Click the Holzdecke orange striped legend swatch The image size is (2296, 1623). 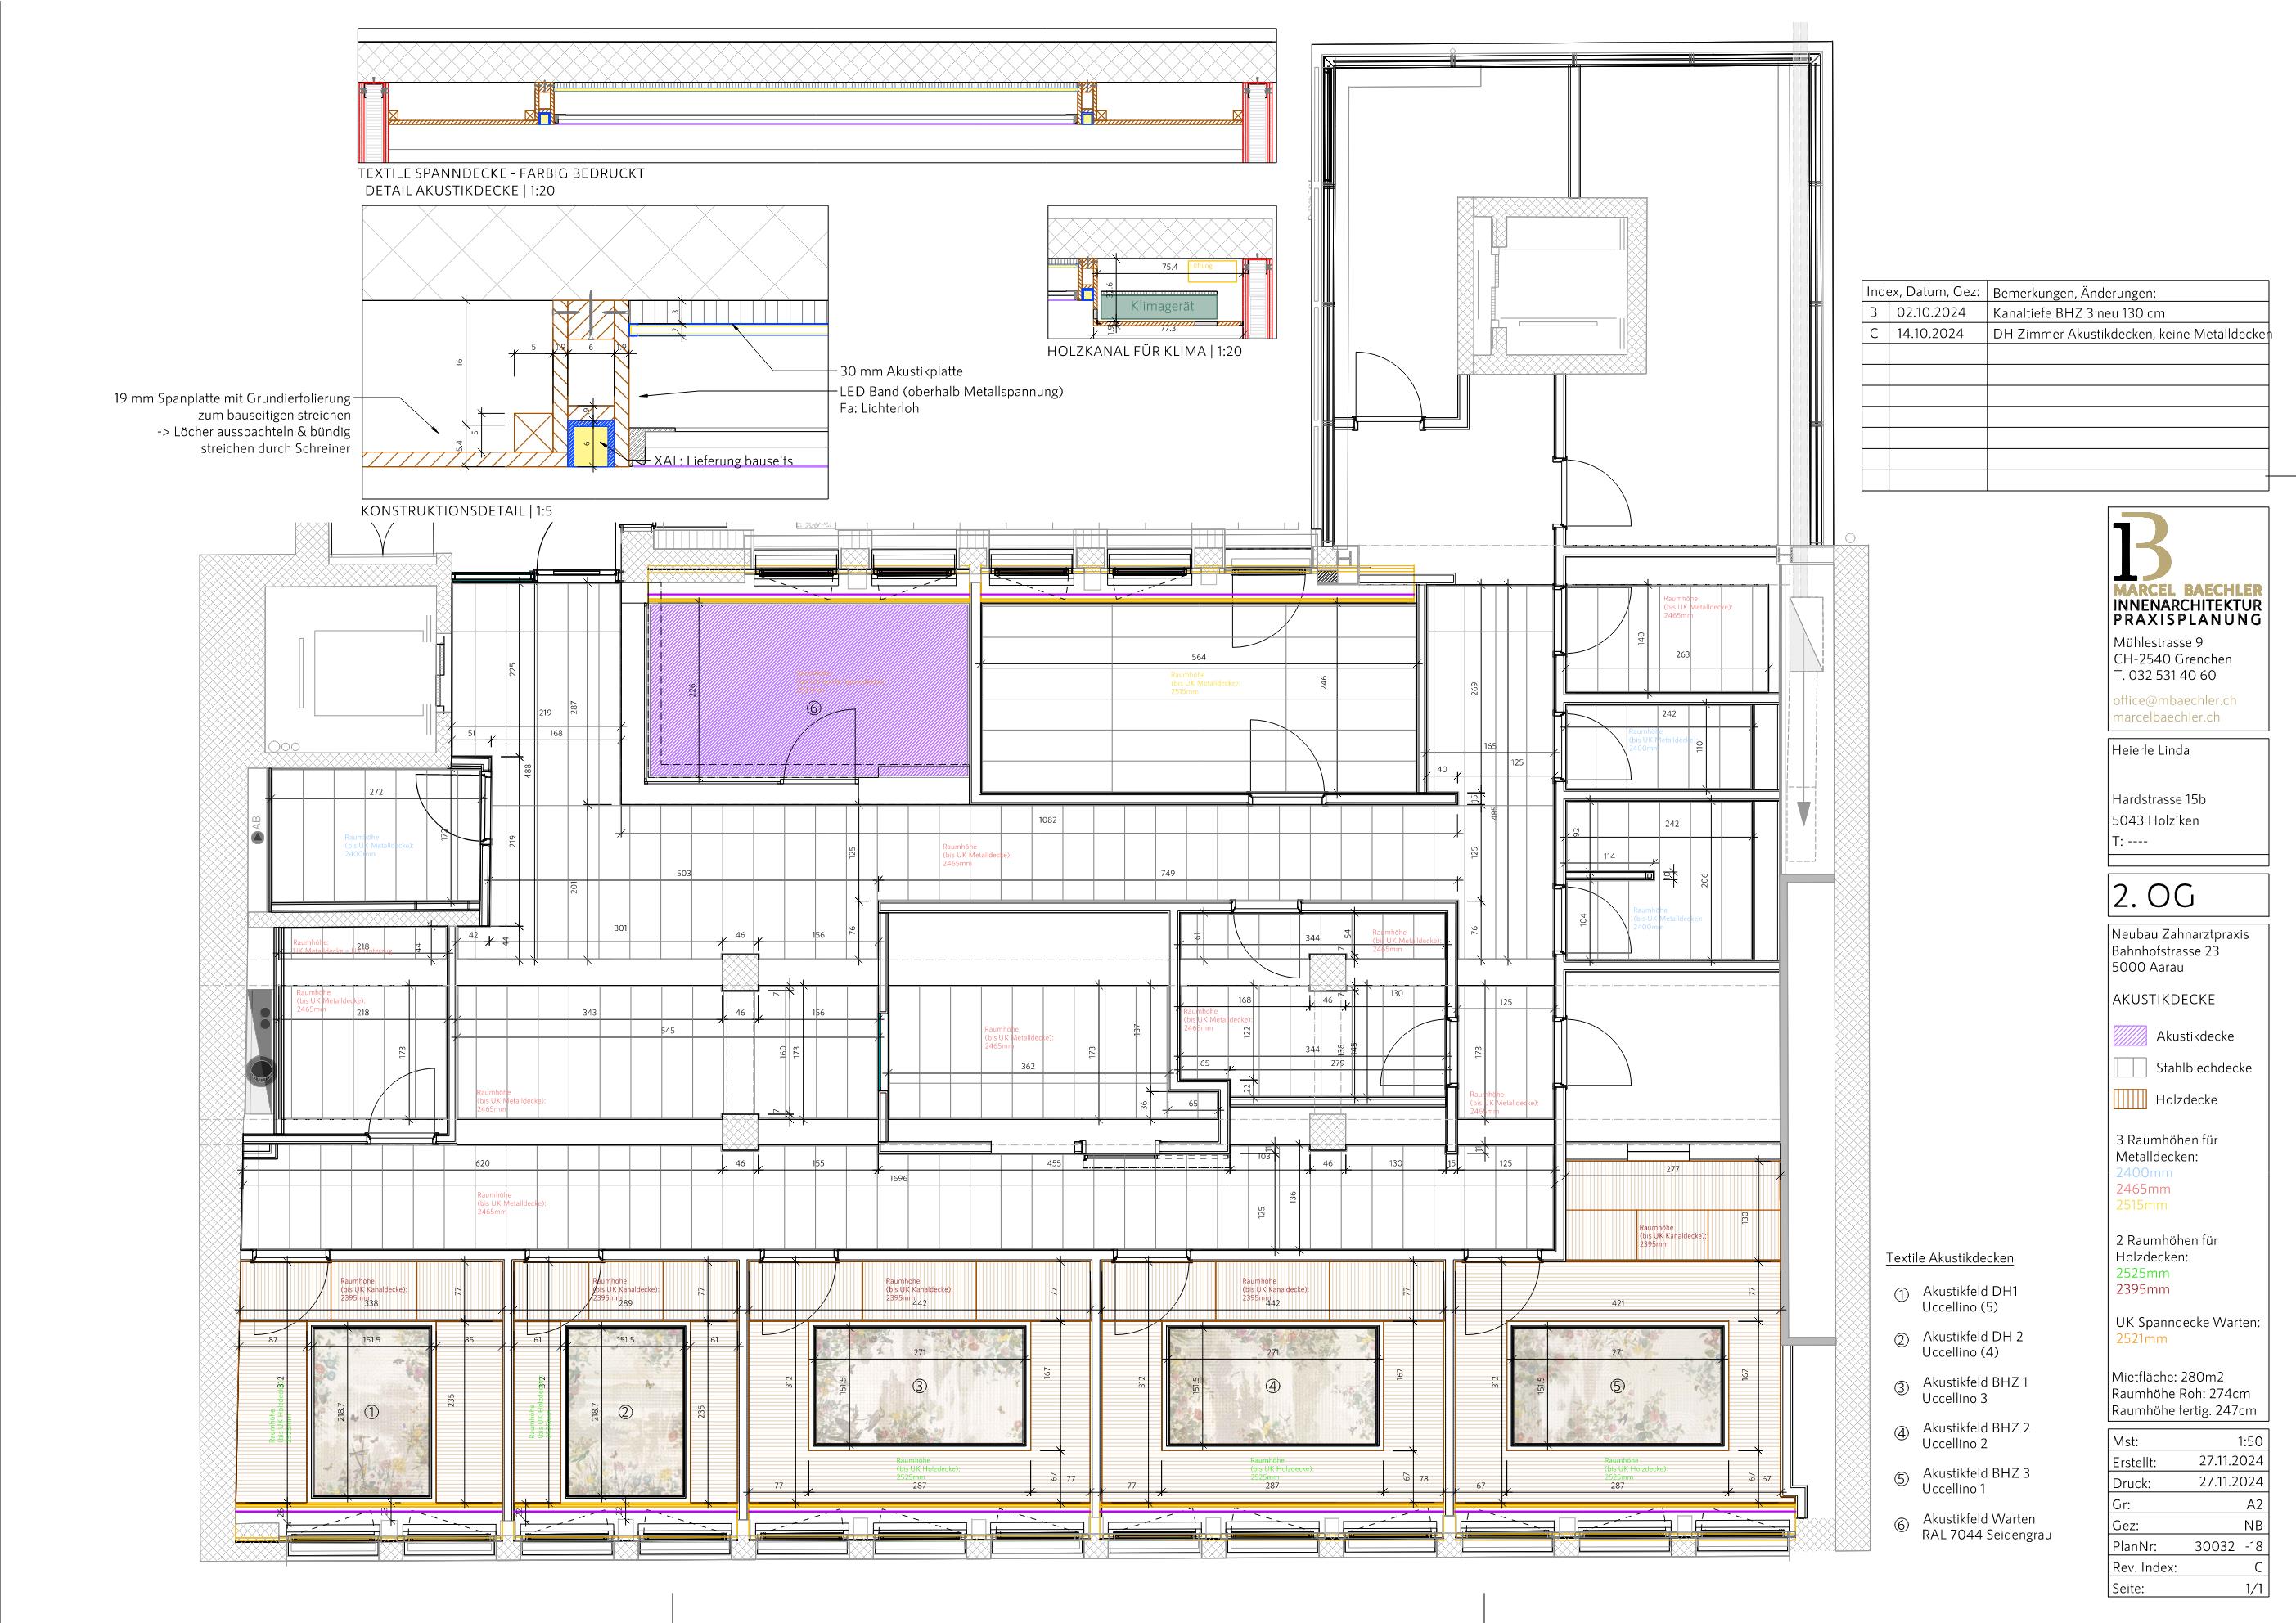click(x=2130, y=1099)
